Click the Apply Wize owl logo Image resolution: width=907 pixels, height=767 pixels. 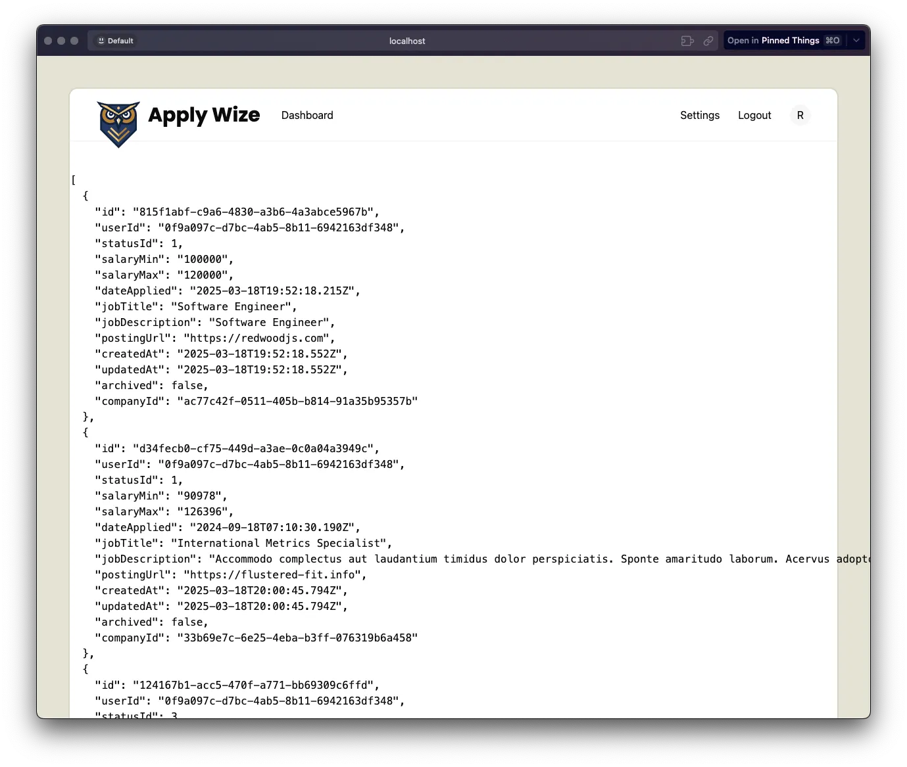click(x=118, y=124)
